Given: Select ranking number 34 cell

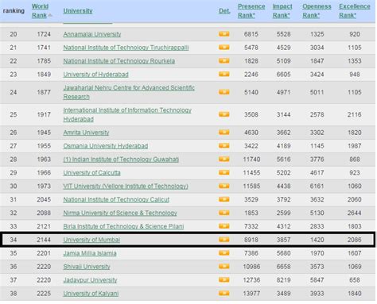Looking at the screenshot, I should point(14,240).
